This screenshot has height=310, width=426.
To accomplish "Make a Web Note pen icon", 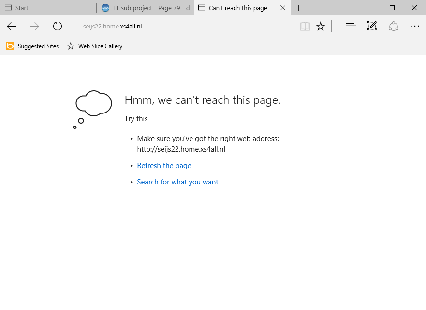I will click(x=372, y=26).
